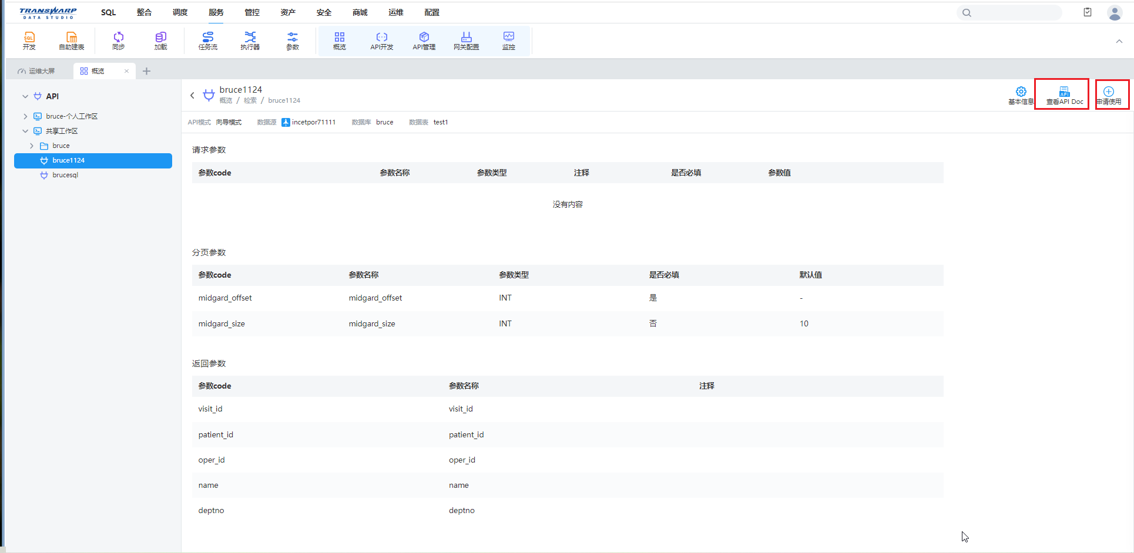Viewport: 1134px width, 553px height.
Task: Open the 管控 menu
Action: coord(252,12)
